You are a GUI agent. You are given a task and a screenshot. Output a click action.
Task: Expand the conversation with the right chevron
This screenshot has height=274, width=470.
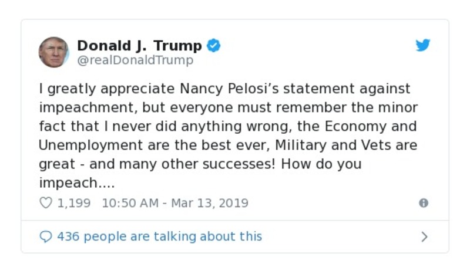pyautogui.click(x=424, y=237)
